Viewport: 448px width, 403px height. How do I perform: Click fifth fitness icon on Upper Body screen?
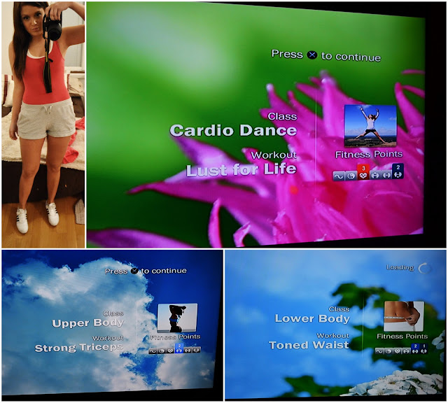point(188,350)
